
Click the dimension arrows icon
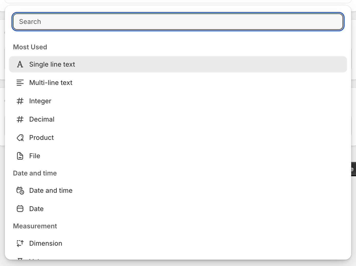point(20,243)
